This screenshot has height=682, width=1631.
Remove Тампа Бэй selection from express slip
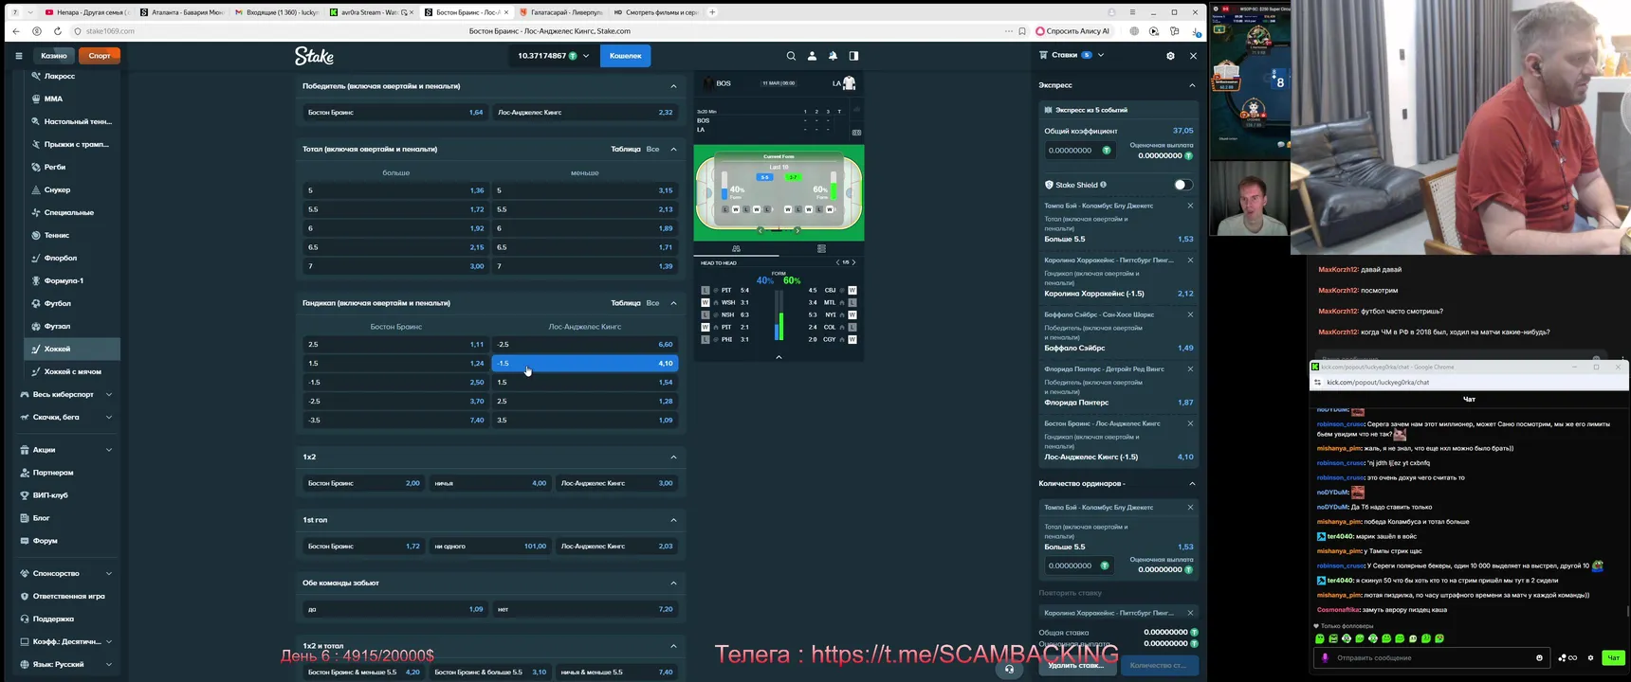(x=1190, y=206)
